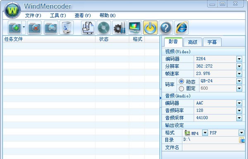This screenshot has width=248, height=159.
Task: Open the 文件(F) menu
Action: coord(33,16)
